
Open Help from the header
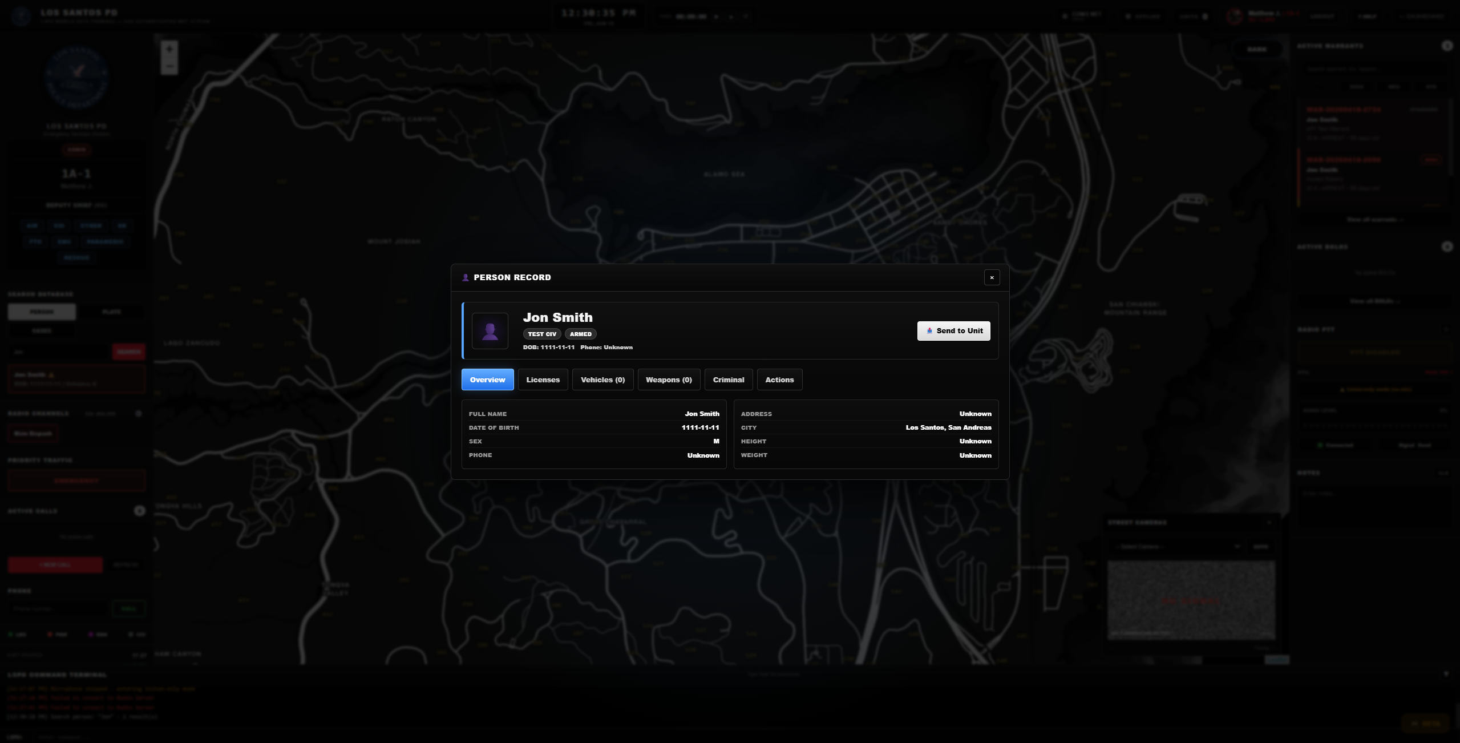click(1367, 17)
